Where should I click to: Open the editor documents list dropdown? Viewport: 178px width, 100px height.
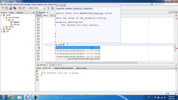click(x=174, y=12)
